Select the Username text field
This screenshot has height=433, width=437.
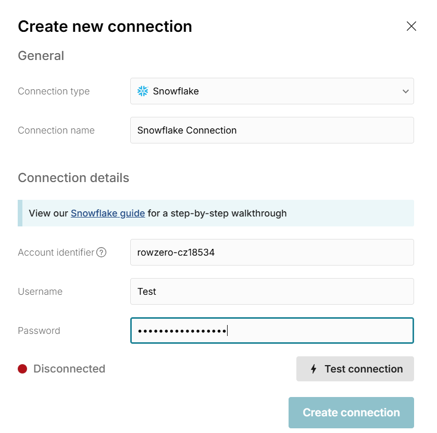click(x=272, y=292)
